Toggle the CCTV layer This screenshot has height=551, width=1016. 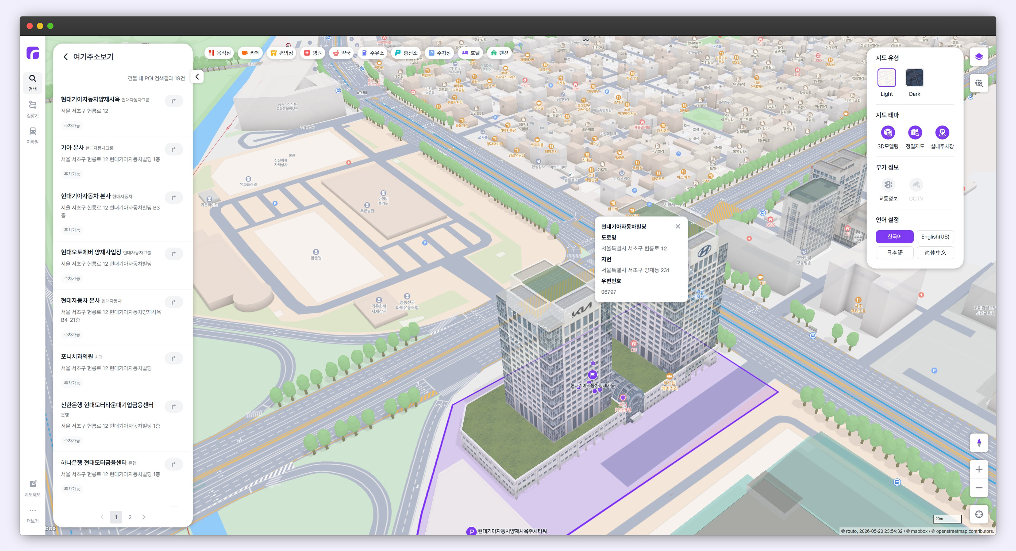[x=916, y=190]
